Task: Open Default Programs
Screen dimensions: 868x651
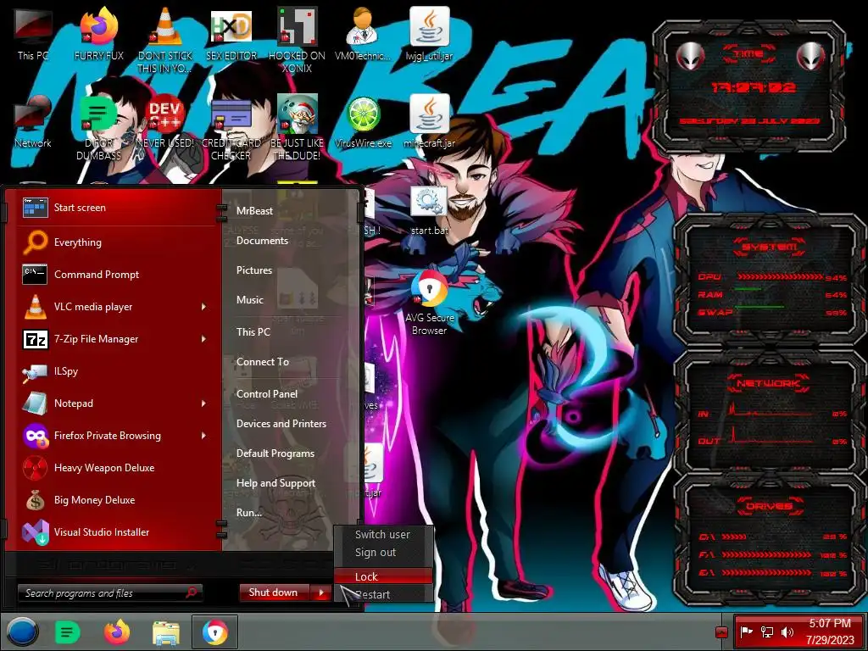Action: pyautogui.click(x=275, y=453)
